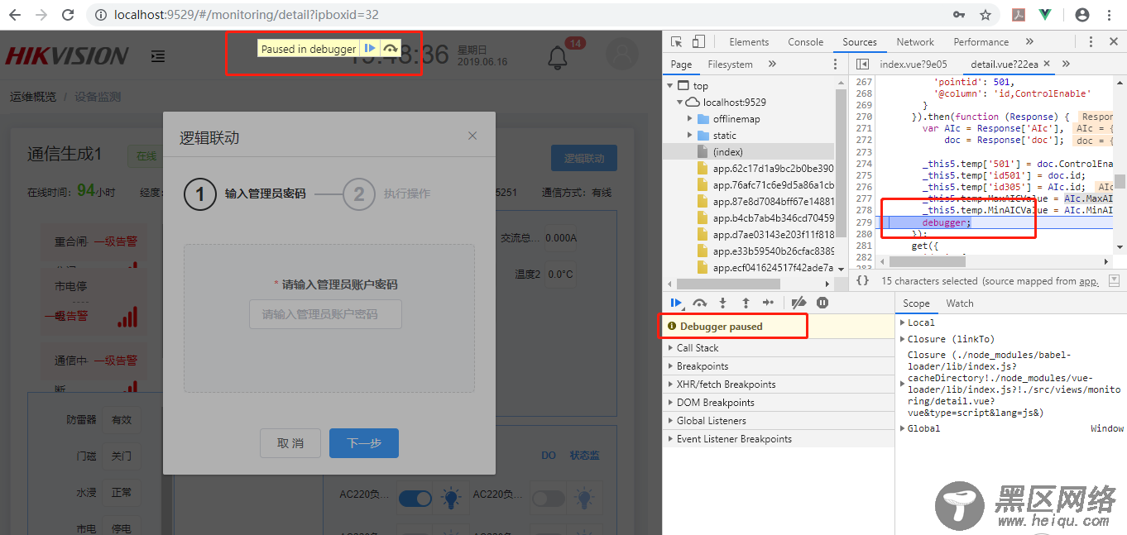Expand Event Listener Breakpoints section
Viewport: 1127px width, 535px height.
coord(778,439)
